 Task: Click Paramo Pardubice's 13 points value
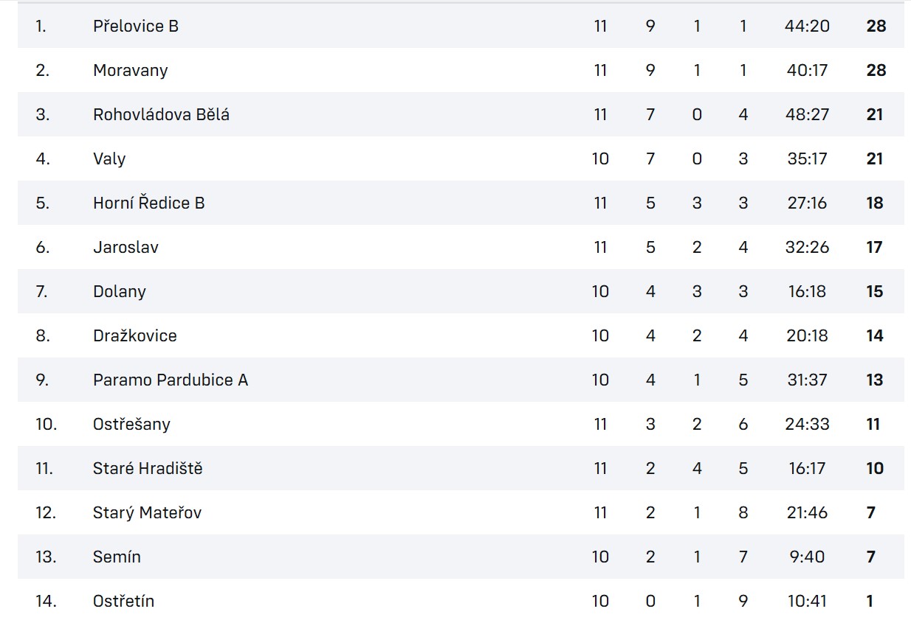point(875,380)
